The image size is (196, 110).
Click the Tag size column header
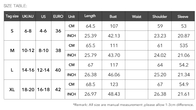point(12,16)
